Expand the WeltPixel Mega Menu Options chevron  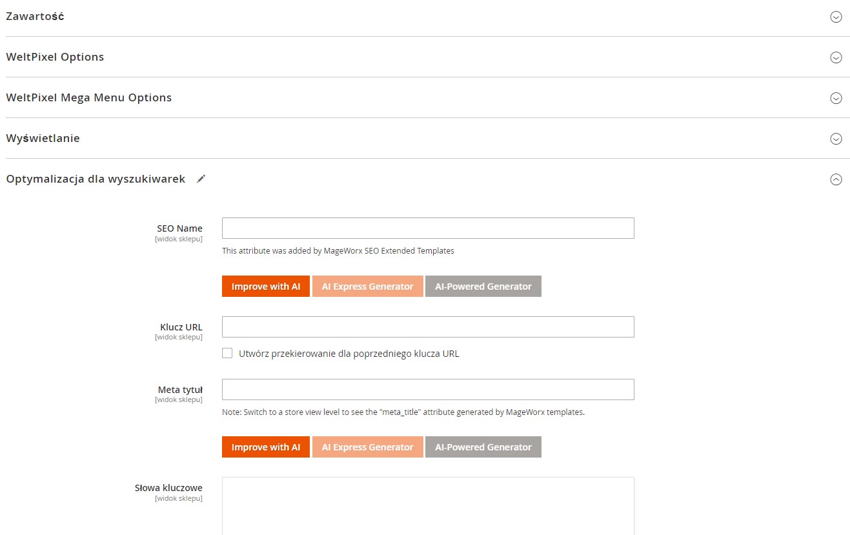[x=836, y=98]
